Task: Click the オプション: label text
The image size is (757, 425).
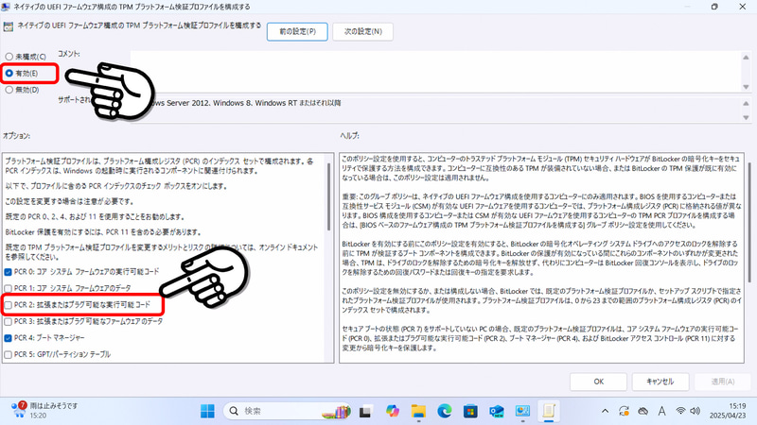Action: [16, 136]
